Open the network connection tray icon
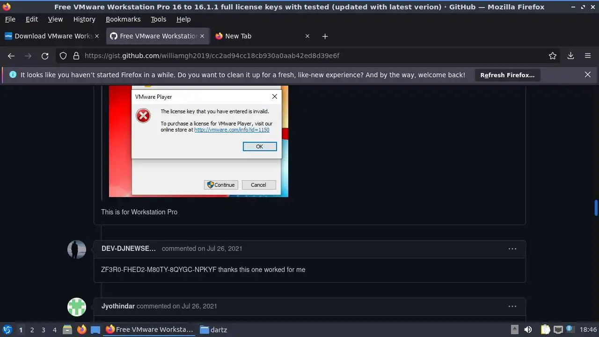 (558, 330)
